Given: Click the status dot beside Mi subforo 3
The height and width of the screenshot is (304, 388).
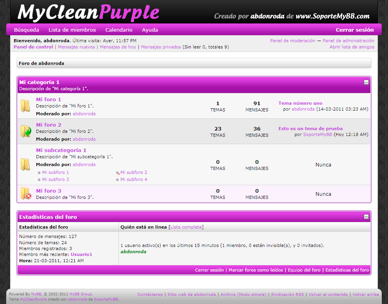Looking at the screenshot, I should click(x=39, y=180).
